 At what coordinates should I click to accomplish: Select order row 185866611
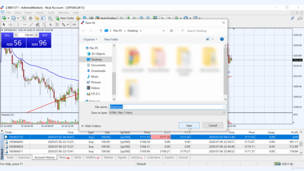click(151, 152)
